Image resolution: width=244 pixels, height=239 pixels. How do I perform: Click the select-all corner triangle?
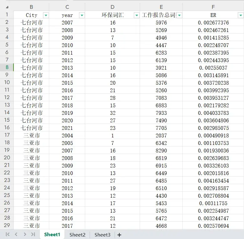tap(7, 7)
